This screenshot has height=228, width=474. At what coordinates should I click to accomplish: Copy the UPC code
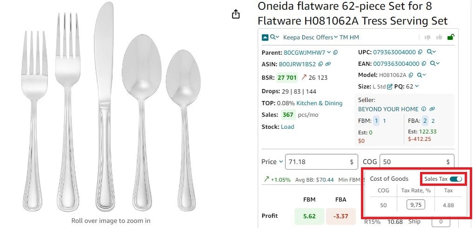click(x=420, y=52)
